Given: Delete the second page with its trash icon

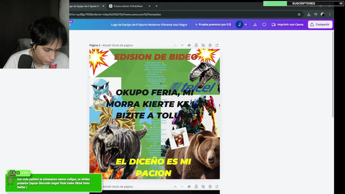Looking at the screenshot, I should 210,186.
